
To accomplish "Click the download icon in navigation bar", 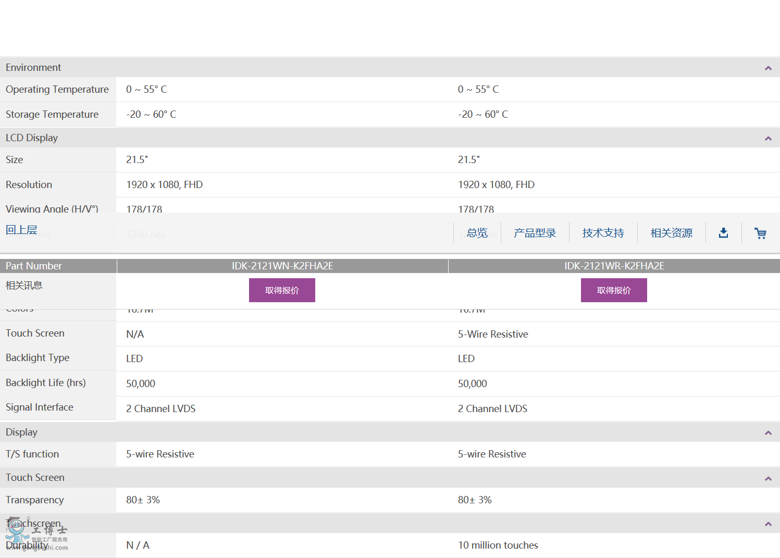I will (x=723, y=233).
